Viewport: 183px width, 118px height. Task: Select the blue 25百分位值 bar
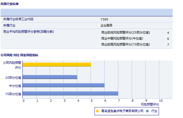coord(50,77)
